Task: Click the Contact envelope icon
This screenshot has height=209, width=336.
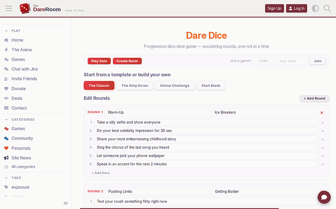Action: (6, 108)
